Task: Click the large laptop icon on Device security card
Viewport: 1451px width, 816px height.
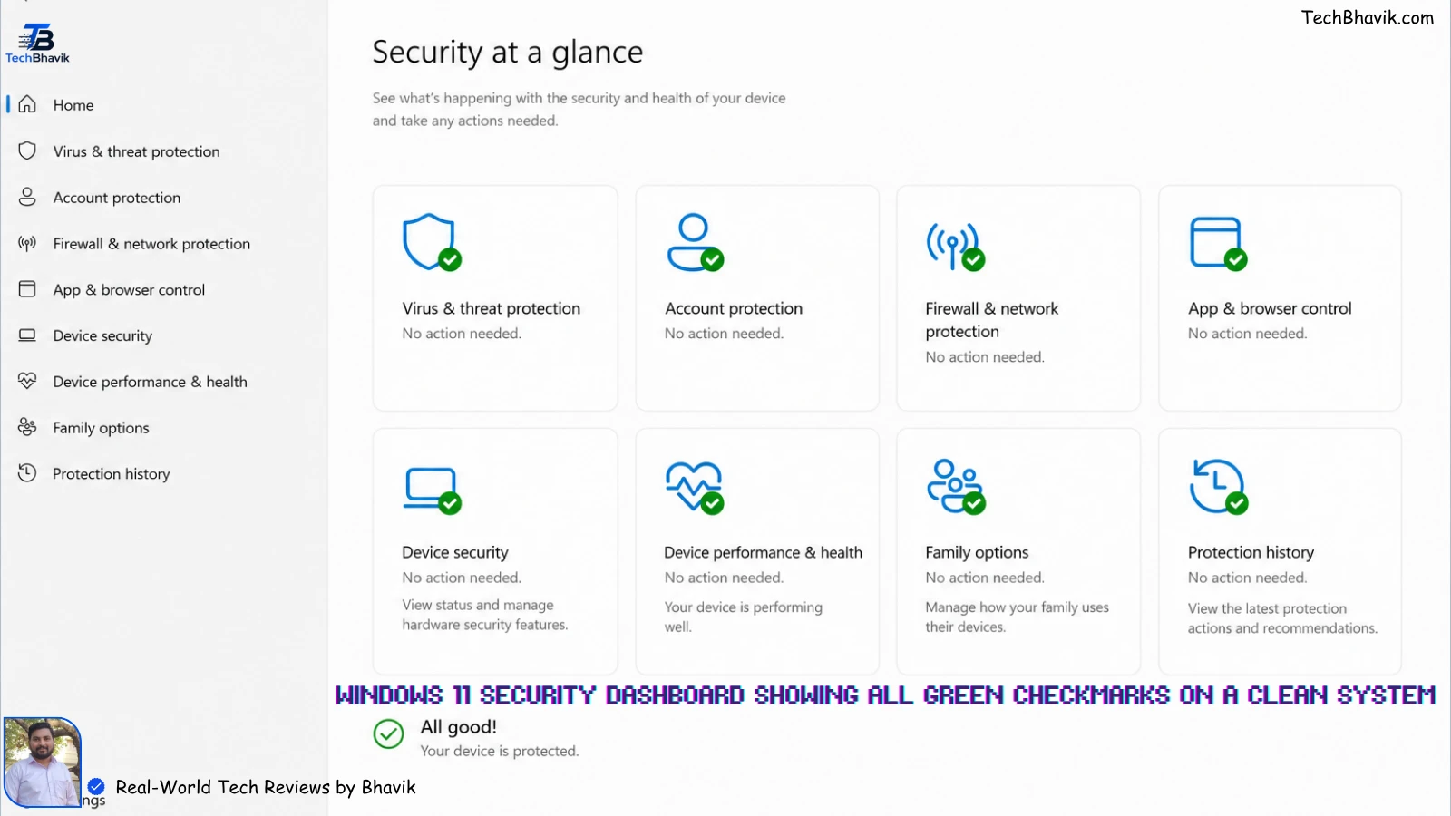Action: 432,490
